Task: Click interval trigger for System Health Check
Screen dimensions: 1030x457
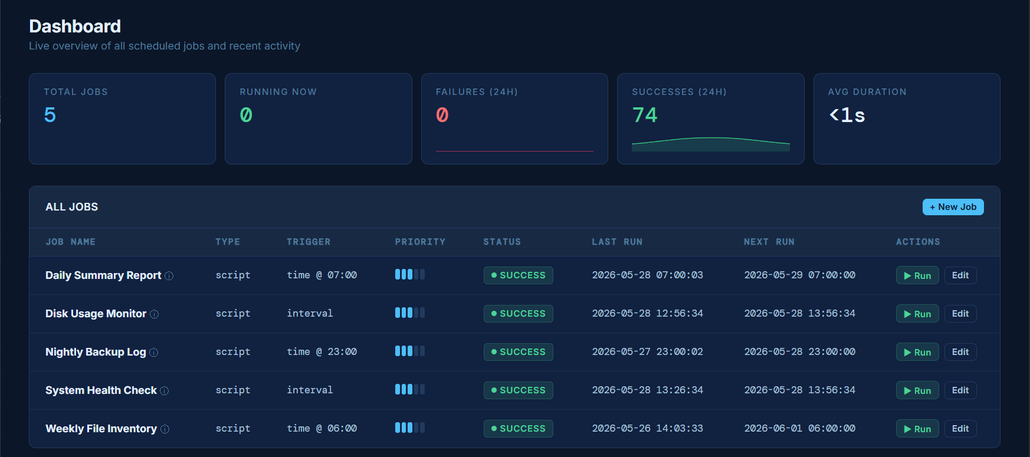Action: tap(310, 390)
